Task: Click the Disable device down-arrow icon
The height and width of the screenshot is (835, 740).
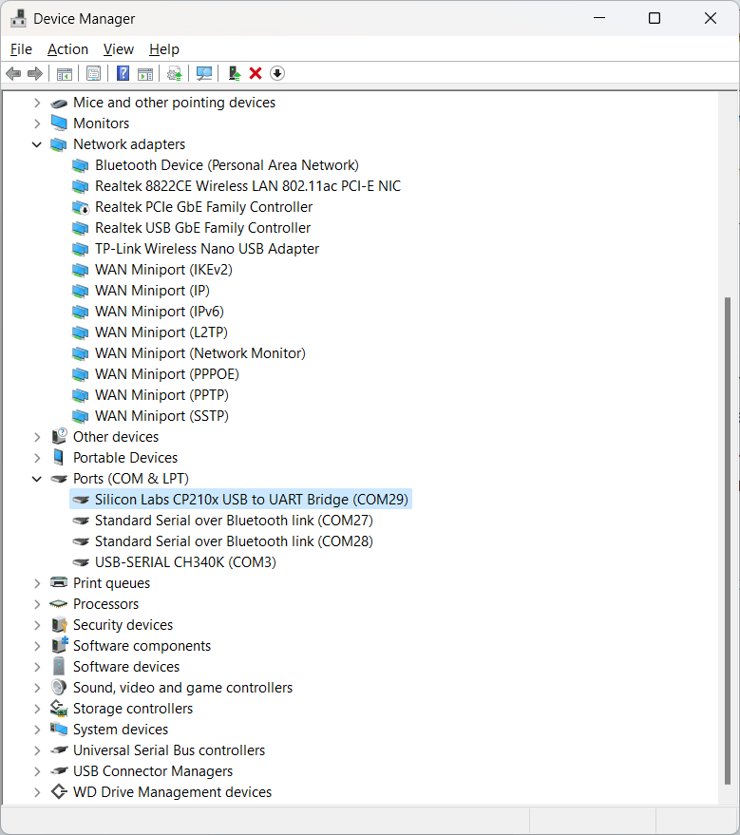Action: click(277, 73)
